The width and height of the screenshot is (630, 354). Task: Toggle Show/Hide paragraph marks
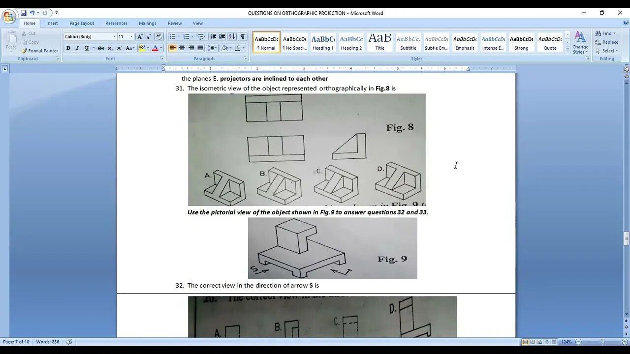point(243,36)
